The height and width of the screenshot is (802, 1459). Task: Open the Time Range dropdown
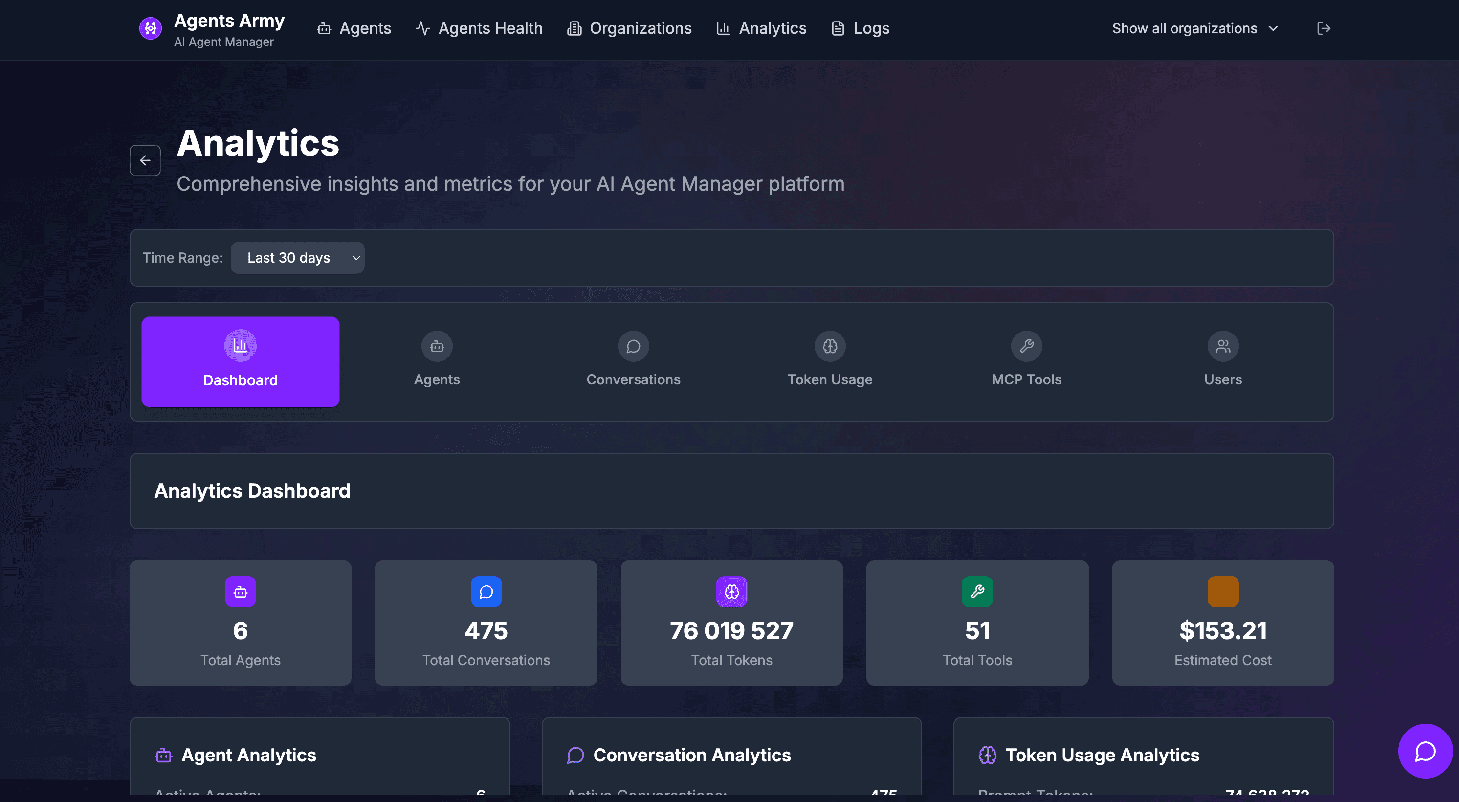pyautogui.click(x=297, y=258)
